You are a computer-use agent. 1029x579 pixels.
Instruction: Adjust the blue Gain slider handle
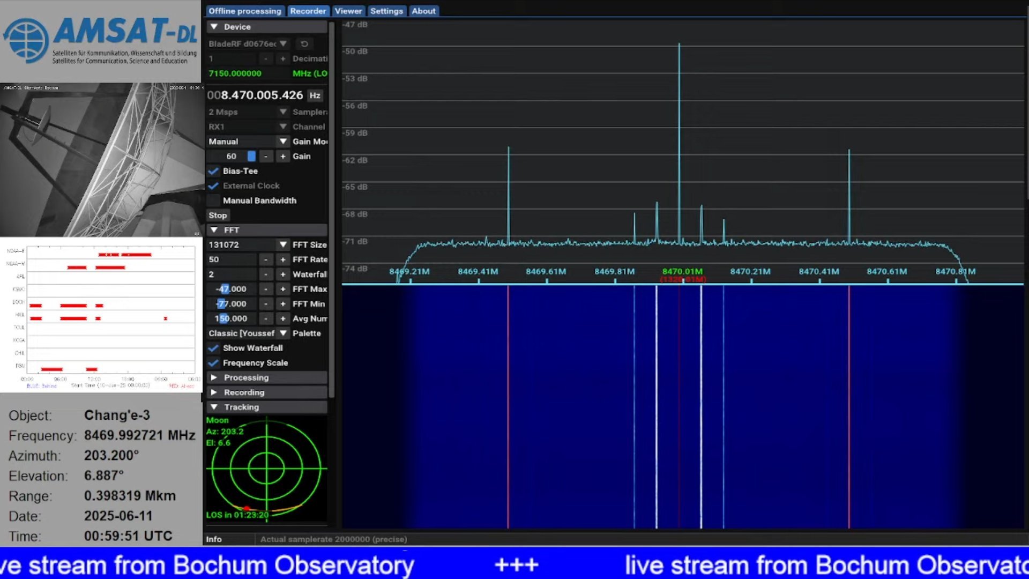[x=251, y=156]
